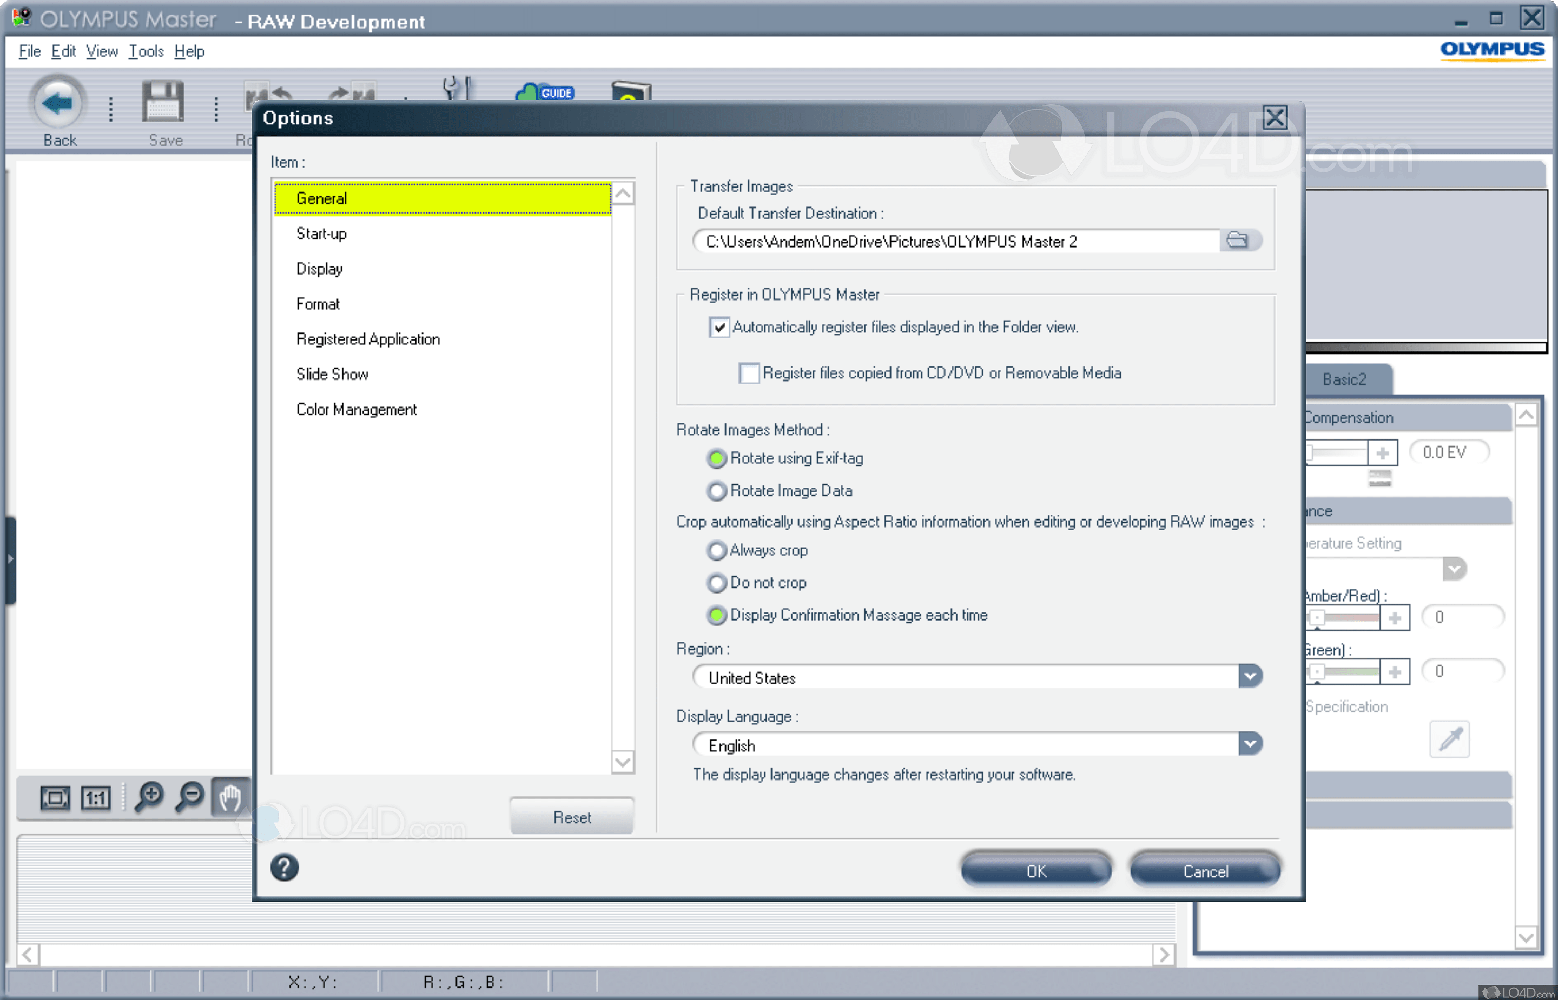Open help using the question mark icon
Viewport: 1558px width, 1000px height.
[x=283, y=867]
